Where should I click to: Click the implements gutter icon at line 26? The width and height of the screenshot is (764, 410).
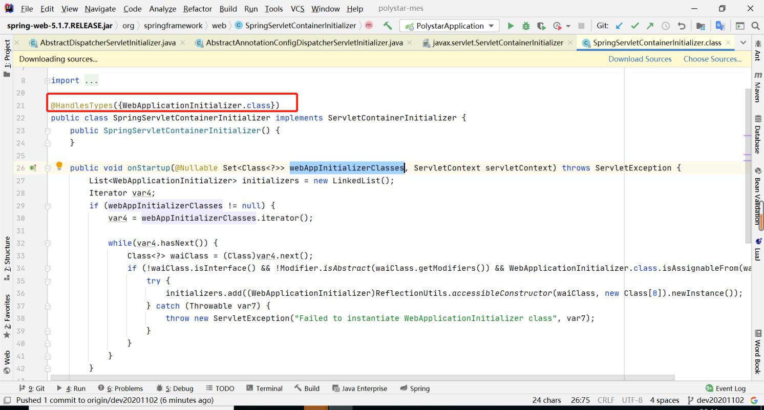33,168
